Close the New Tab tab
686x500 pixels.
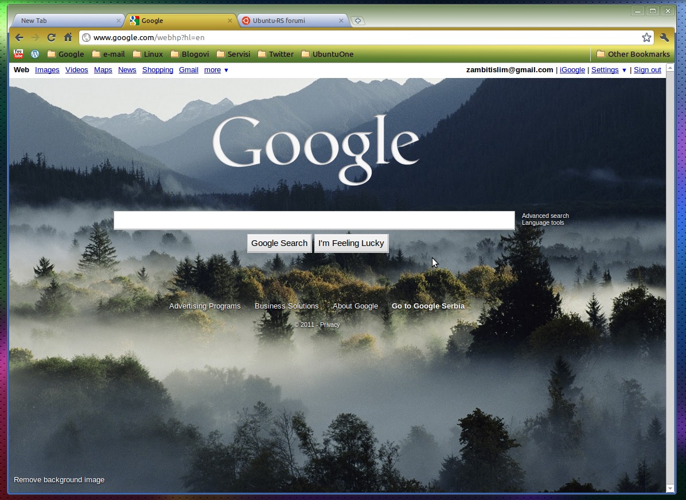coord(119,21)
